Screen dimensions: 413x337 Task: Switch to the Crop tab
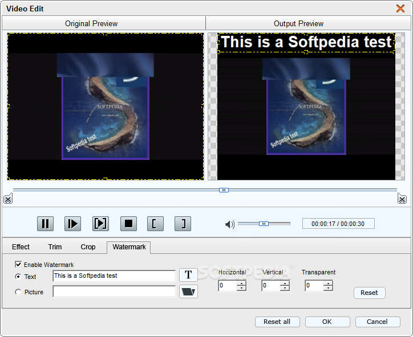coord(88,247)
